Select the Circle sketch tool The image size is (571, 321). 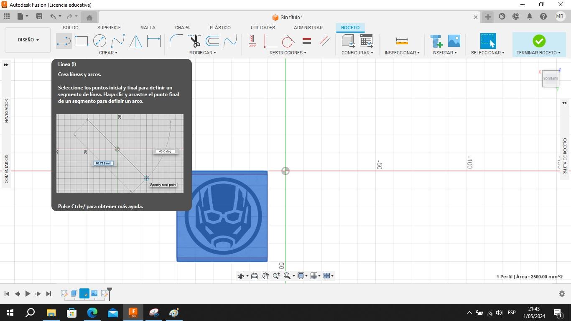click(99, 41)
